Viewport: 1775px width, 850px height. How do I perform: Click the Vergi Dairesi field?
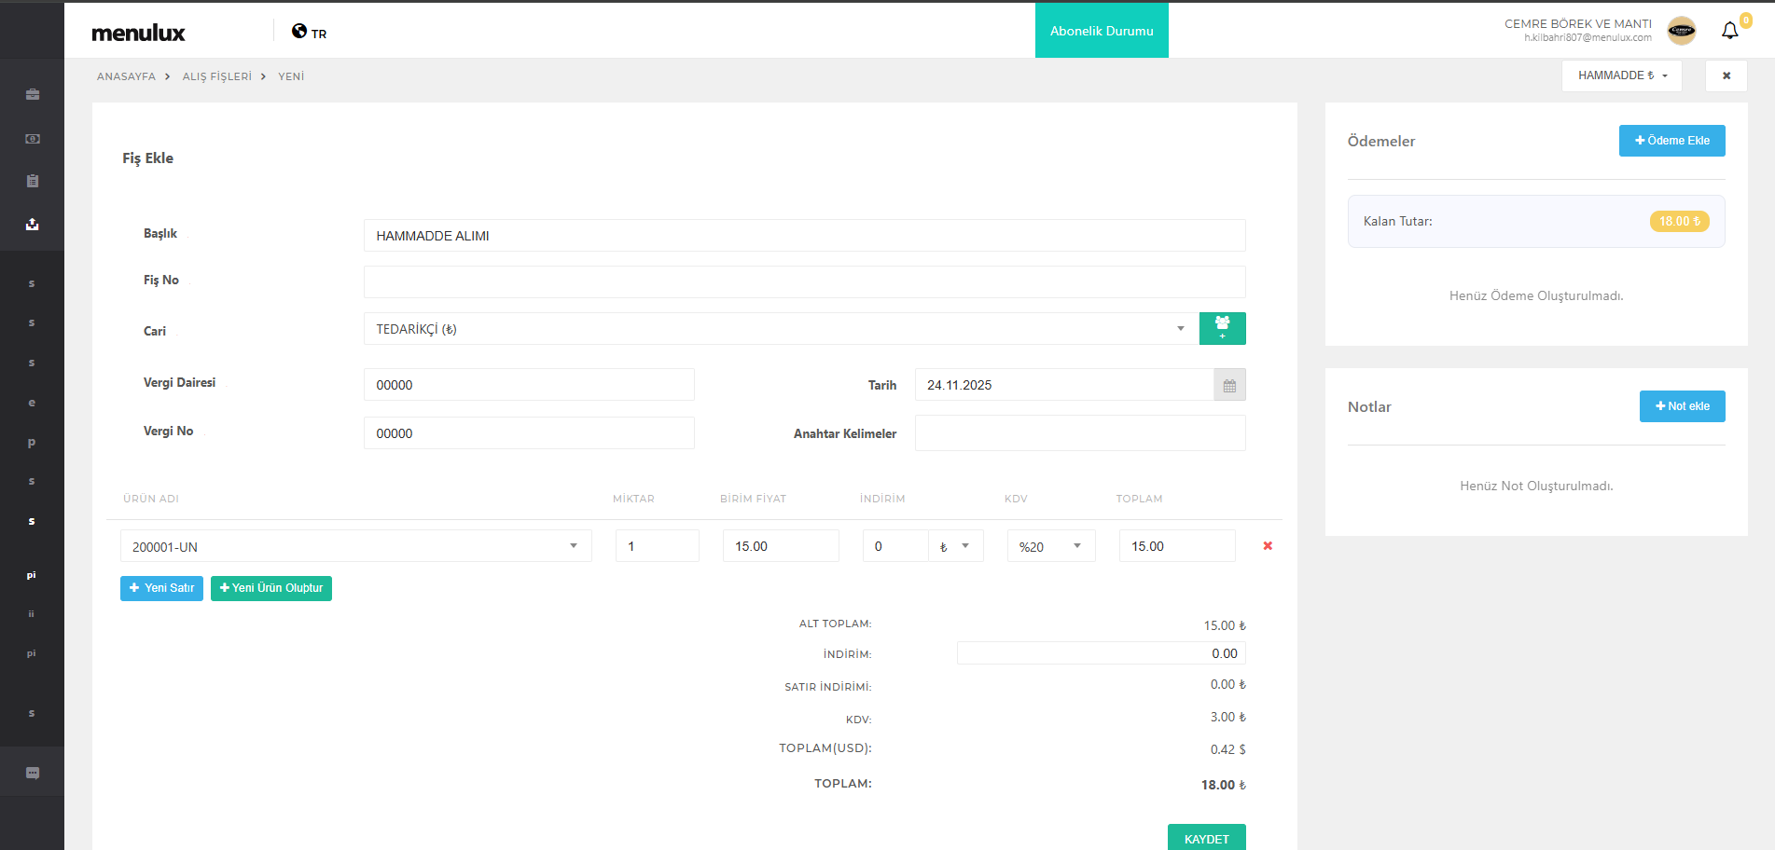coord(529,385)
